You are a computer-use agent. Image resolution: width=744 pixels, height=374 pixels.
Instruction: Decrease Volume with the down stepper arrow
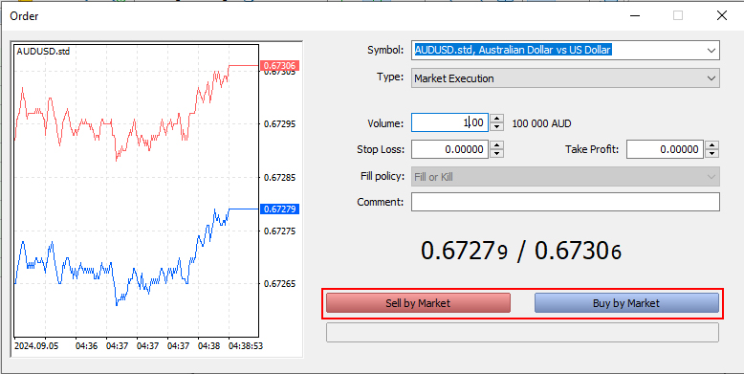(x=496, y=127)
